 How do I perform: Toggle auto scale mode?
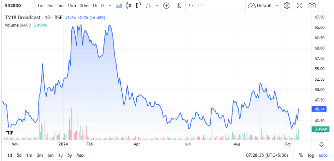coord(323,155)
